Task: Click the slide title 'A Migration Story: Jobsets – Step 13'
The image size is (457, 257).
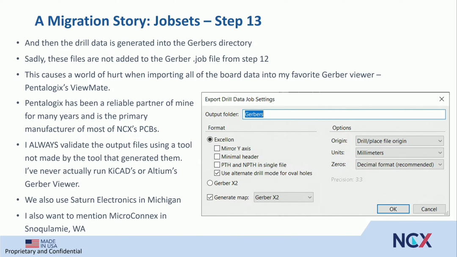Action: click(148, 21)
